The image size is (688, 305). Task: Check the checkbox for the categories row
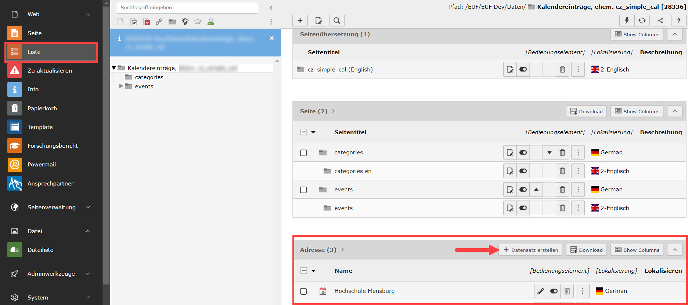coord(303,153)
